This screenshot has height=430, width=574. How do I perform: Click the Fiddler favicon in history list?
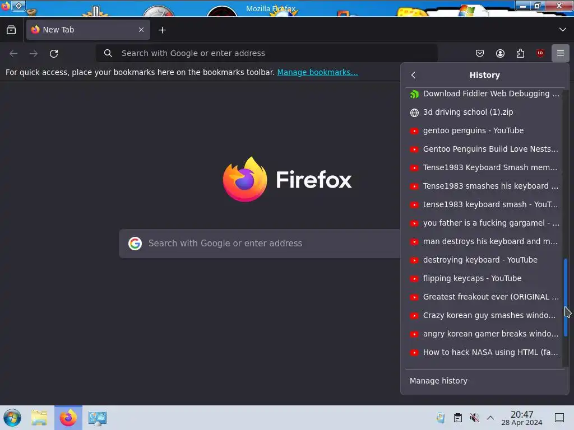(x=414, y=94)
